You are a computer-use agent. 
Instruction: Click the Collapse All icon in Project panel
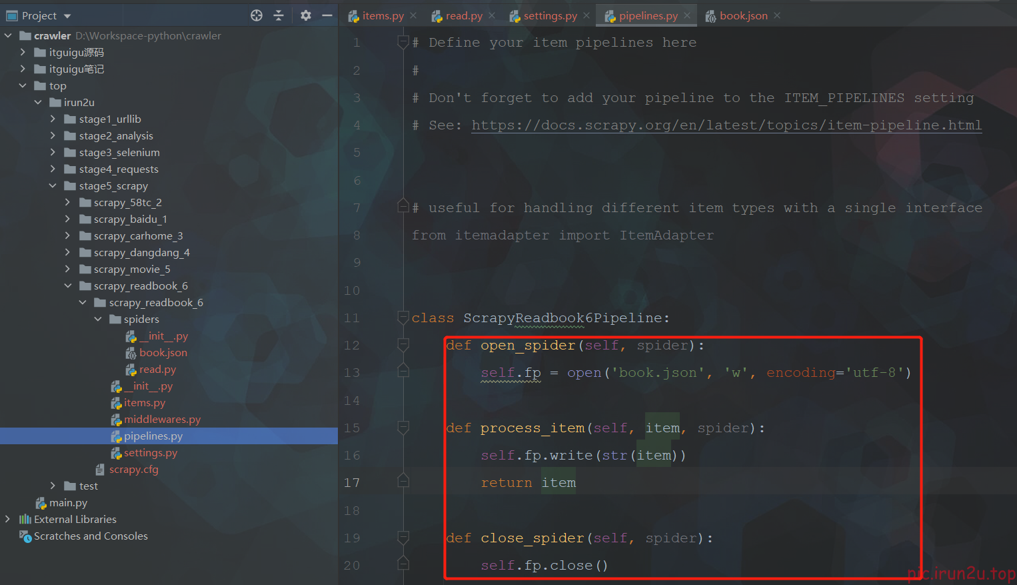[279, 15]
